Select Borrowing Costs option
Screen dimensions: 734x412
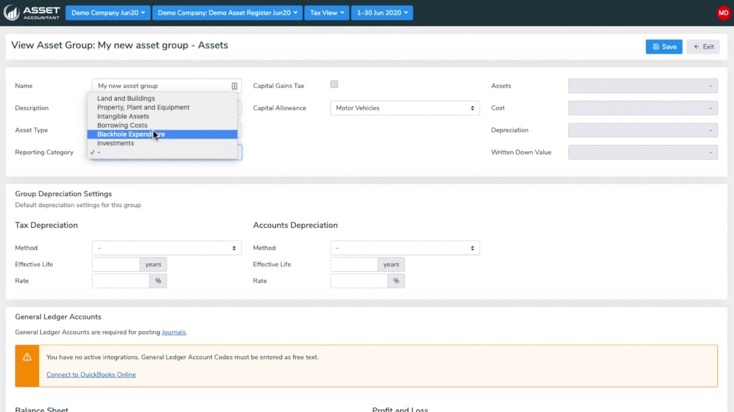coord(162,125)
